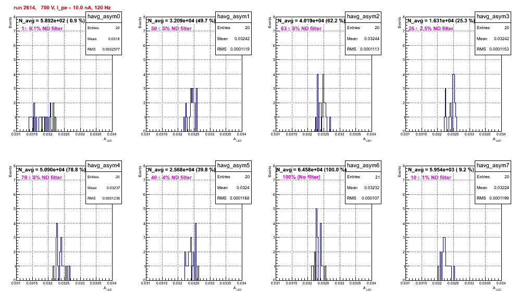519x298 pixels.
Task: Click RMS 0.0001199 in havg_asym7 stats
Action: click(493, 198)
